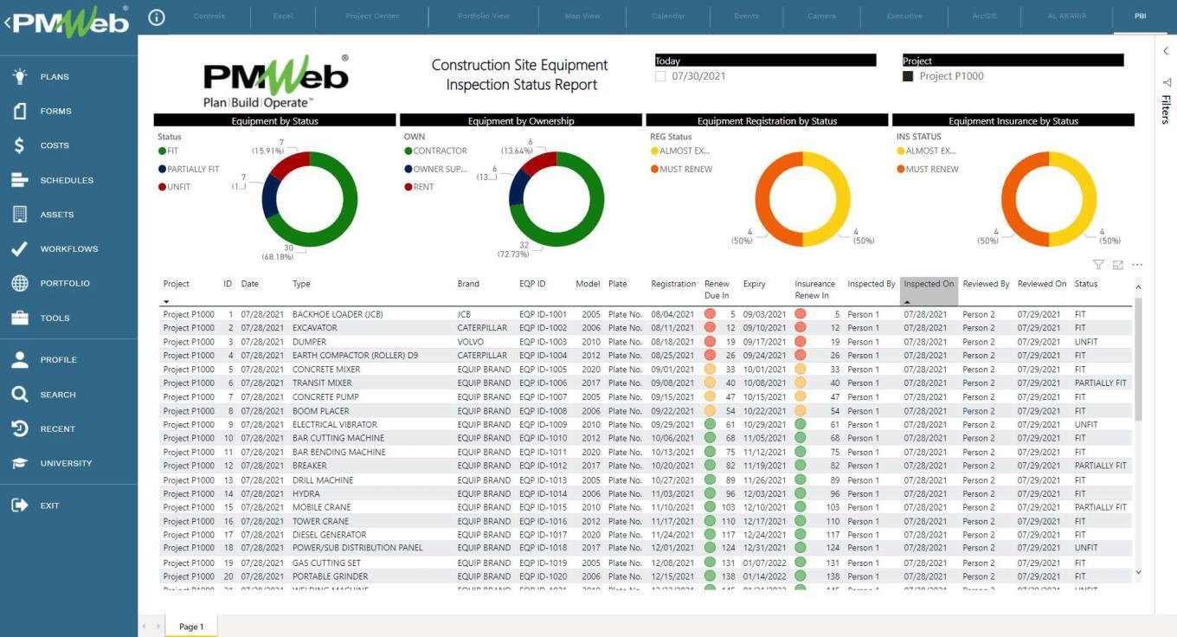The image size is (1177, 637).
Task: Select RENT red legend swatch
Action: (408, 187)
